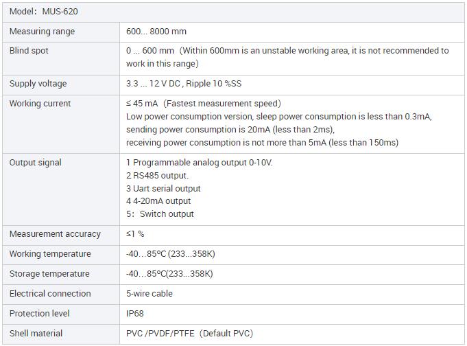Click the 4-20mA output line
This screenshot has width=467, height=346.
click(x=158, y=201)
